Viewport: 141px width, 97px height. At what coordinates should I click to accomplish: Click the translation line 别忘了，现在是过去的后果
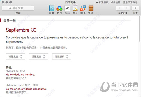click(x=36, y=47)
